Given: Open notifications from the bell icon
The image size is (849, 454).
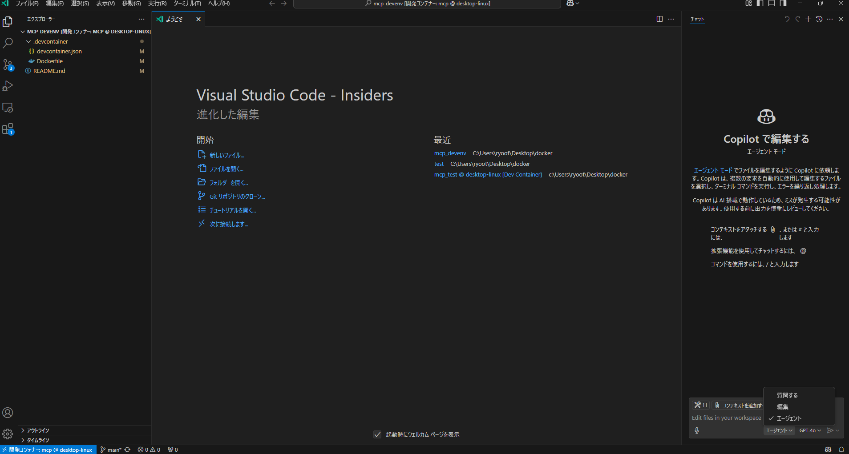Looking at the screenshot, I should pos(841,450).
